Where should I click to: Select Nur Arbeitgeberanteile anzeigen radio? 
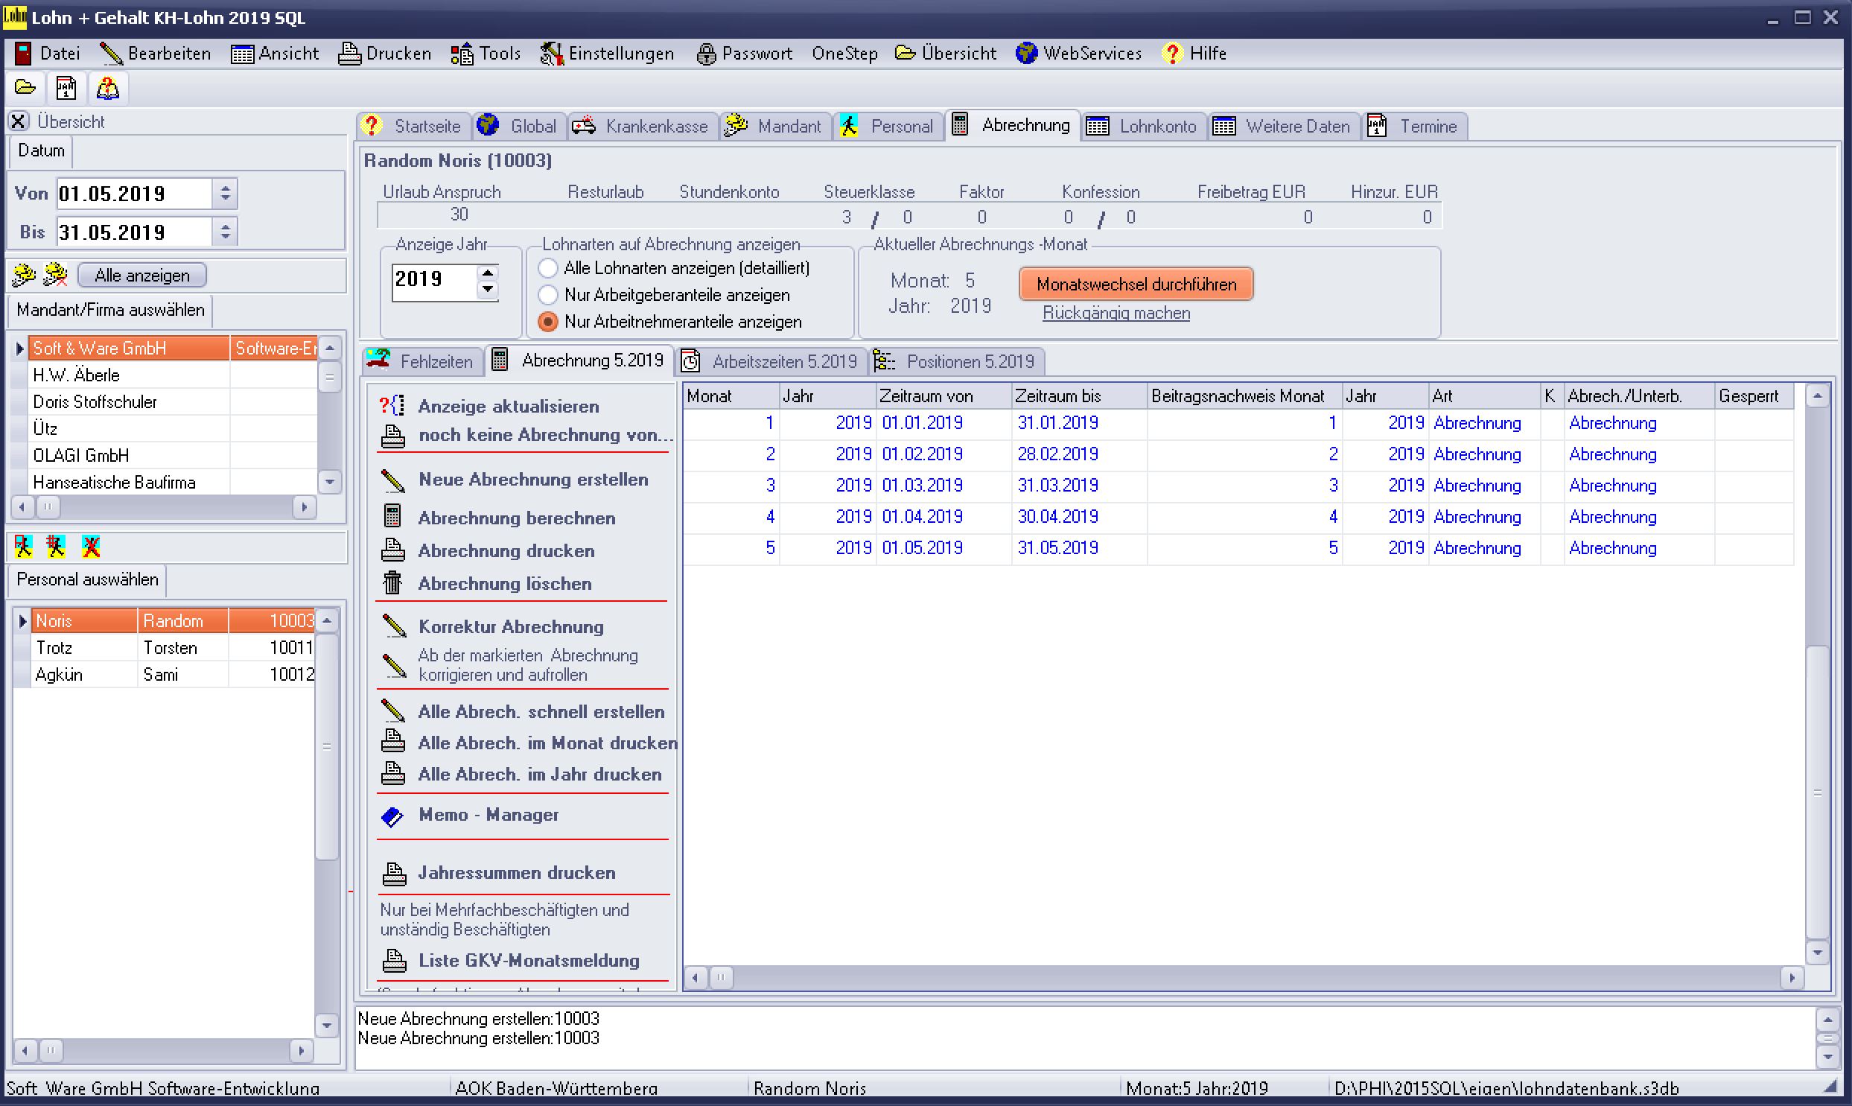(x=547, y=294)
